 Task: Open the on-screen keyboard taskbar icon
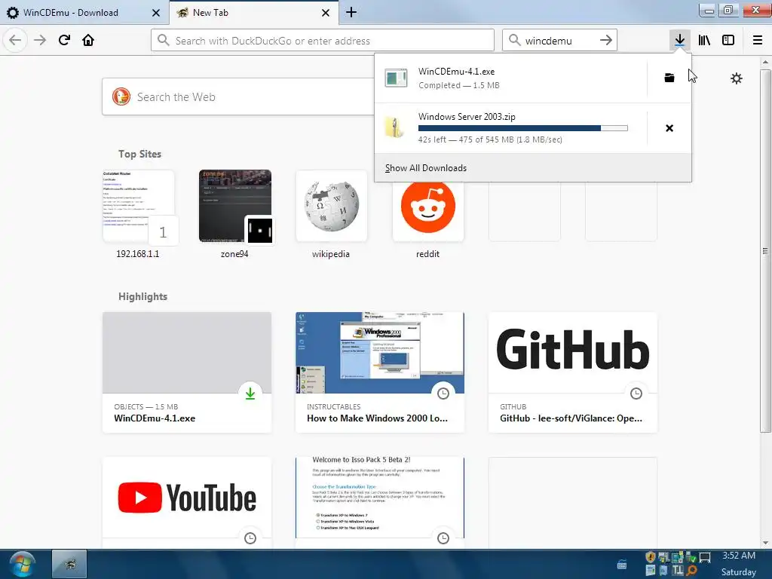[622, 565]
